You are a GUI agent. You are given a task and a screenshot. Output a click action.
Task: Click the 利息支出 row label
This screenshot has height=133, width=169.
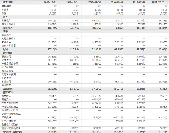click(x=6, y=99)
